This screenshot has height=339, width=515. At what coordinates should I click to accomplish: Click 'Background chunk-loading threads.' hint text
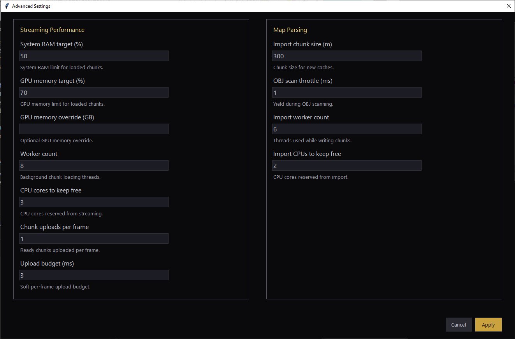(x=60, y=177)
